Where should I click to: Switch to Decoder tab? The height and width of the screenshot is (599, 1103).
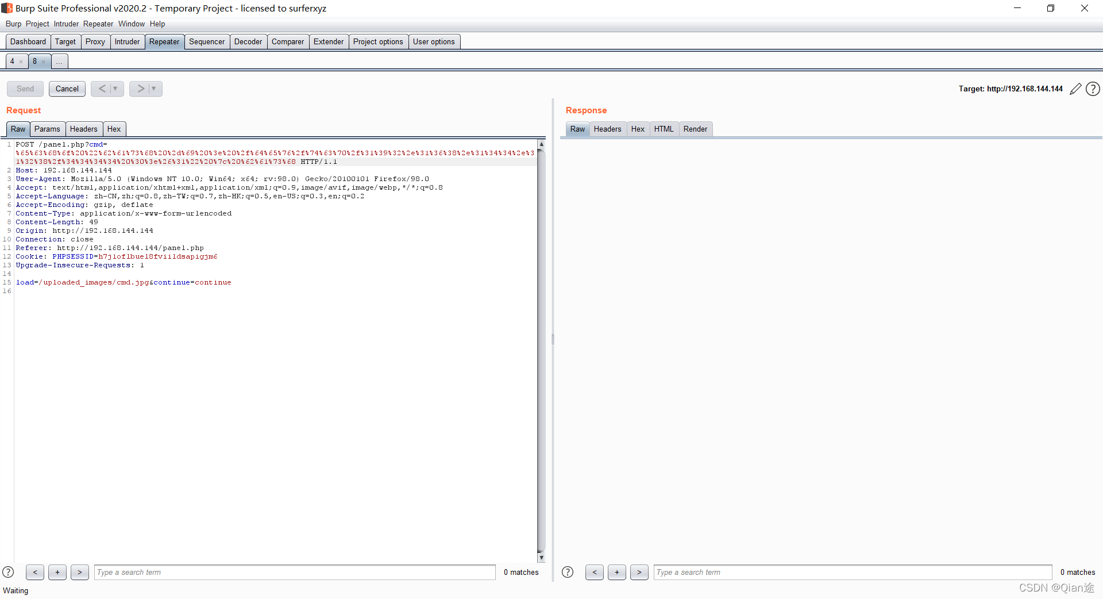pyautogui.click(x=248, y=41)
